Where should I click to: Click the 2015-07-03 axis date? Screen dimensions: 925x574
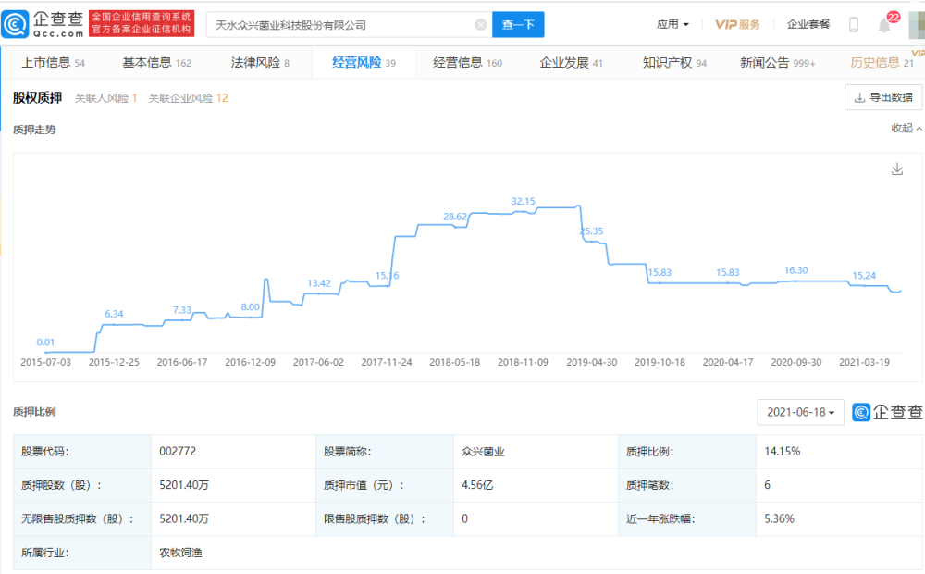(x=45, y=362)
